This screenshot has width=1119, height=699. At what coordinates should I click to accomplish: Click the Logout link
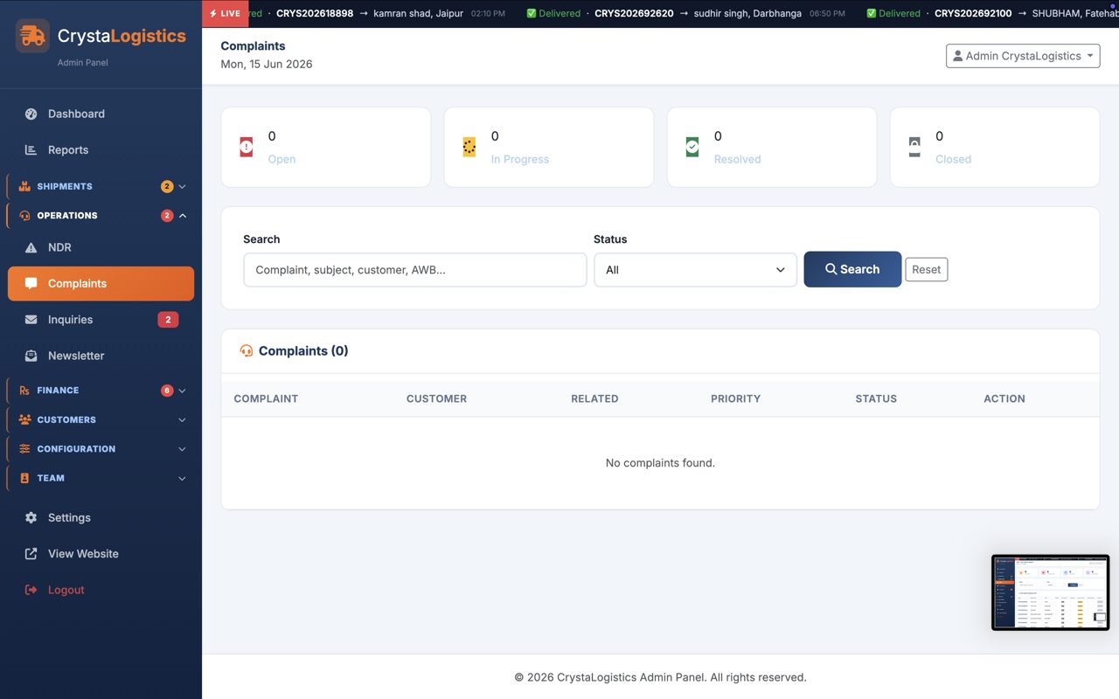click(101, 590)
